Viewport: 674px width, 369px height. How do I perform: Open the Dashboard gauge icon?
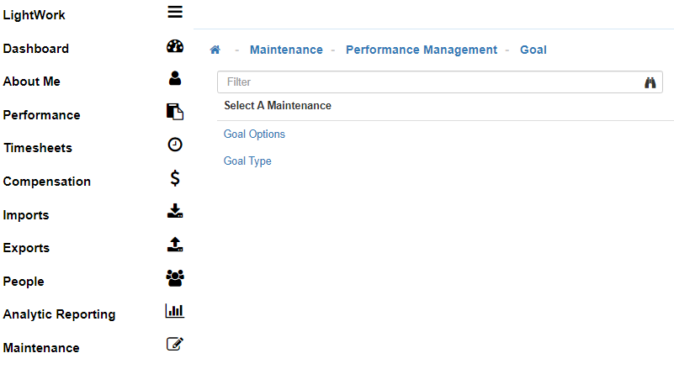coord(174,47)
